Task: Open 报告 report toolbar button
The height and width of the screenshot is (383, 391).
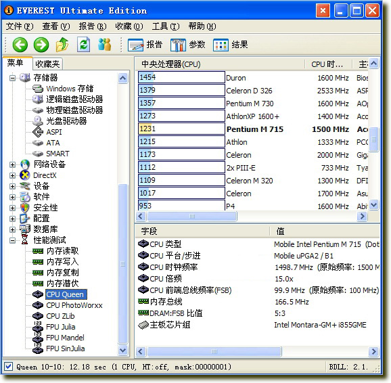Action: tap(145, 45)
